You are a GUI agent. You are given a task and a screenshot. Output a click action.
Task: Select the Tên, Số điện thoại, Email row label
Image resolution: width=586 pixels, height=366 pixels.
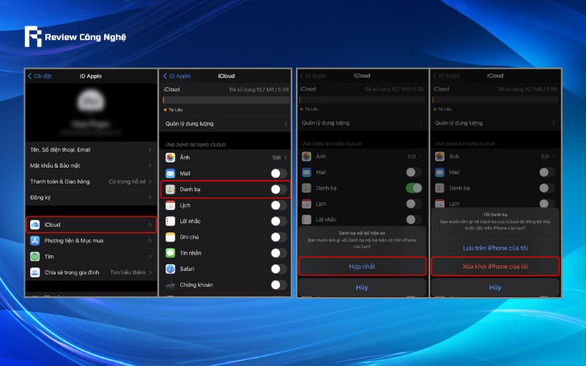click(x=60, y=150)
